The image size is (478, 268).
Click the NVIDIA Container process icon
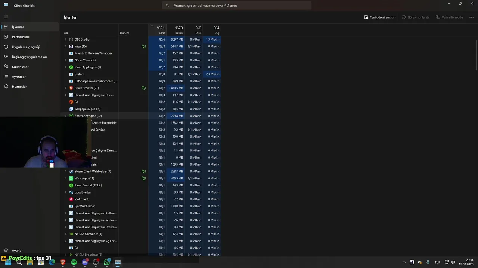[x=71, y=234]
